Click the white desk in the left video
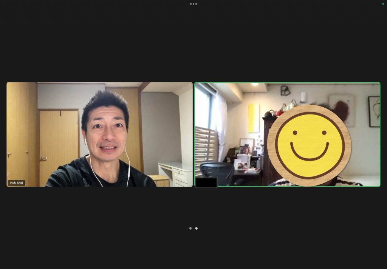Viewport: 387px width, 269px height. coord(176,172)
